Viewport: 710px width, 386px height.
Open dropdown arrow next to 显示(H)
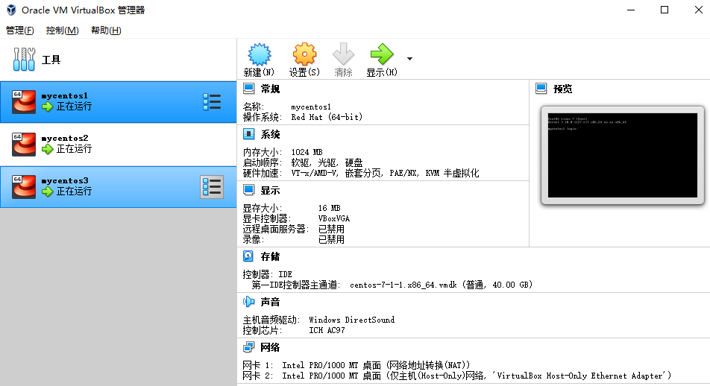(409, 59)
